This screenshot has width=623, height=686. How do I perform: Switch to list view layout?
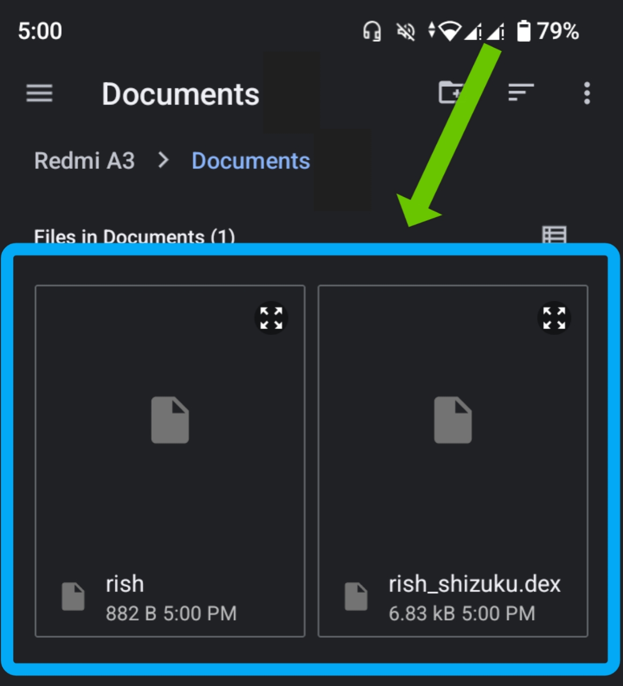pos(553,235)
